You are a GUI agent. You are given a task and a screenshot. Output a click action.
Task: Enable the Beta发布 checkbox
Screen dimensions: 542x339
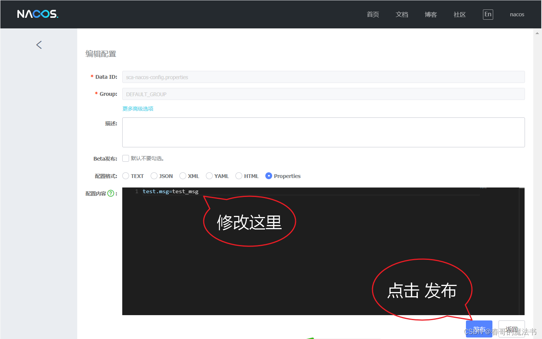pos(125,158)
